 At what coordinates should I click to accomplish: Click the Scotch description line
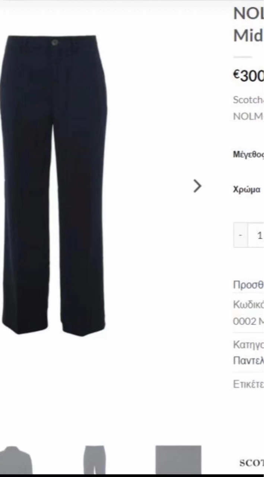pyautogui.click(x=248, y=100)
